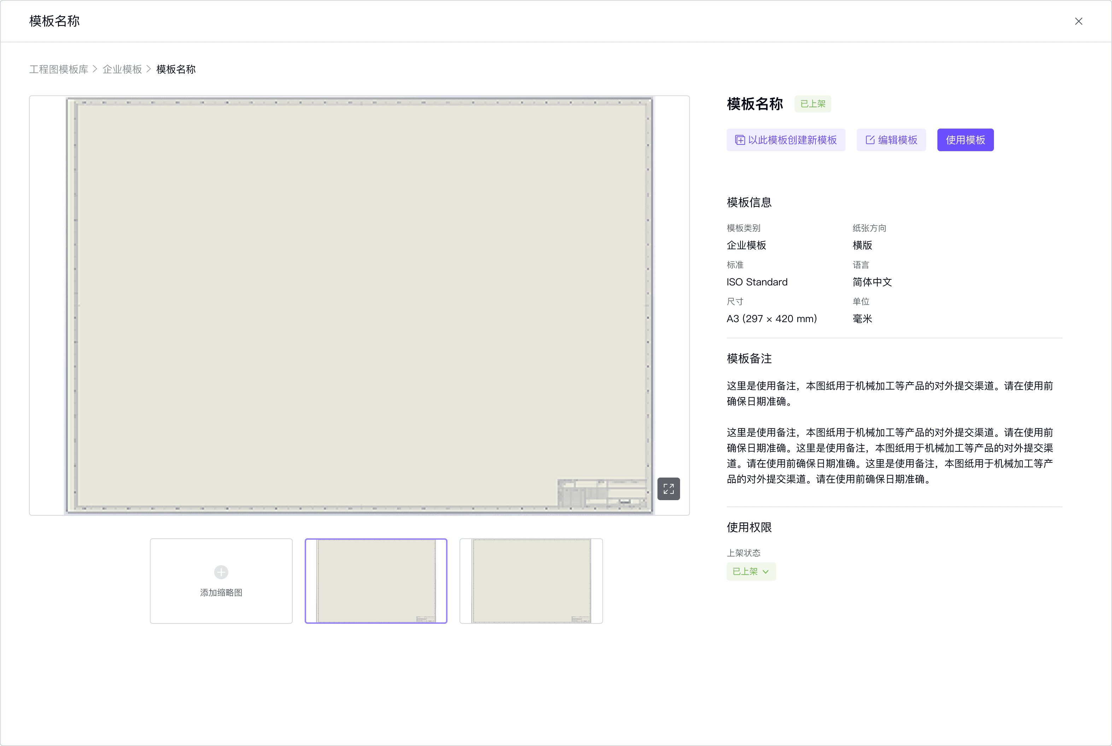Click the 已上架 badge beside the title

click(812, 104)
